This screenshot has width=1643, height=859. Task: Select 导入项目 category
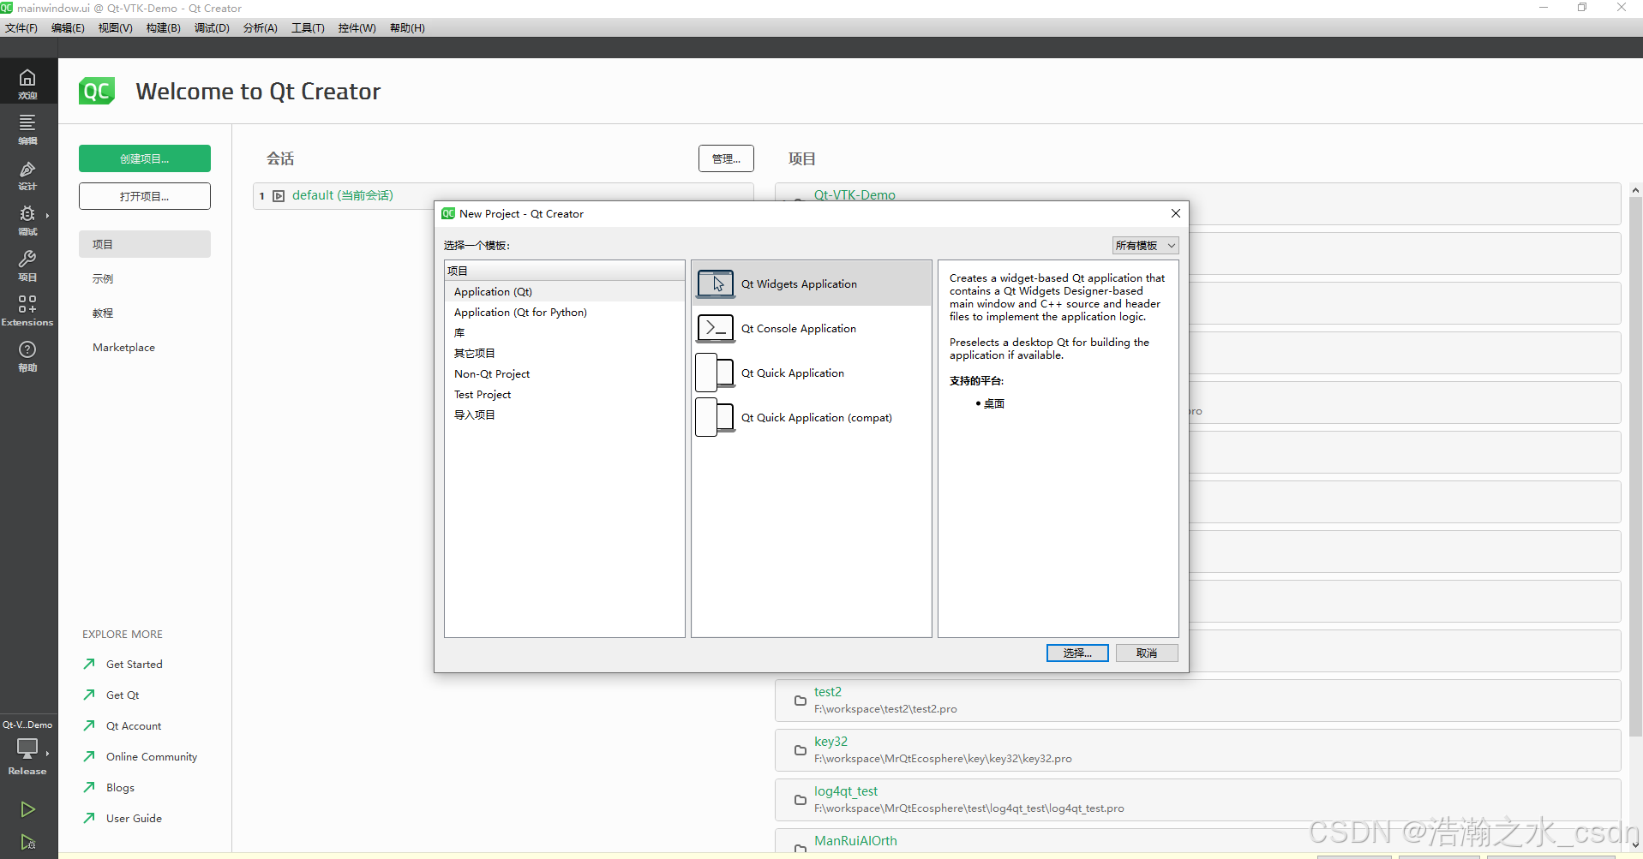[x=564, y=415]
